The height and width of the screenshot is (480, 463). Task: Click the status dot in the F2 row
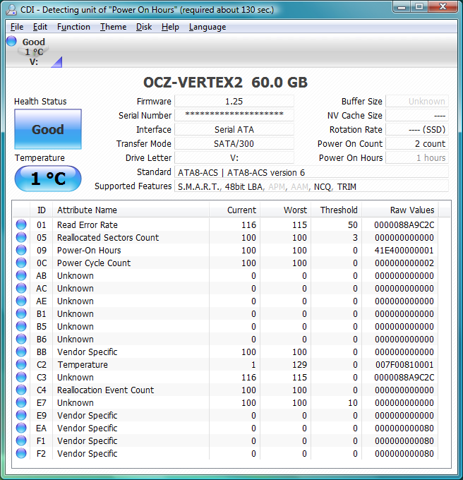click(21, 453)
